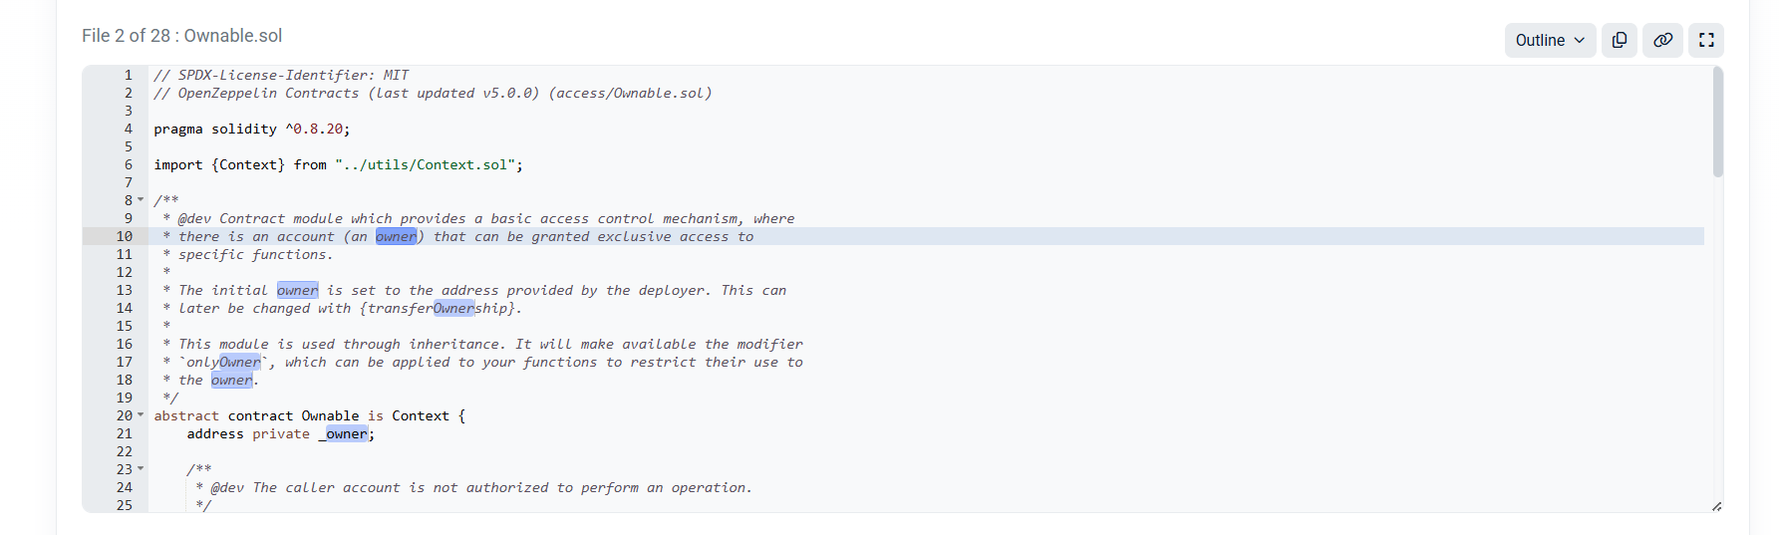
Task: Click the File 2 of 28 Ownable.sol title
Action: point(181,36)
